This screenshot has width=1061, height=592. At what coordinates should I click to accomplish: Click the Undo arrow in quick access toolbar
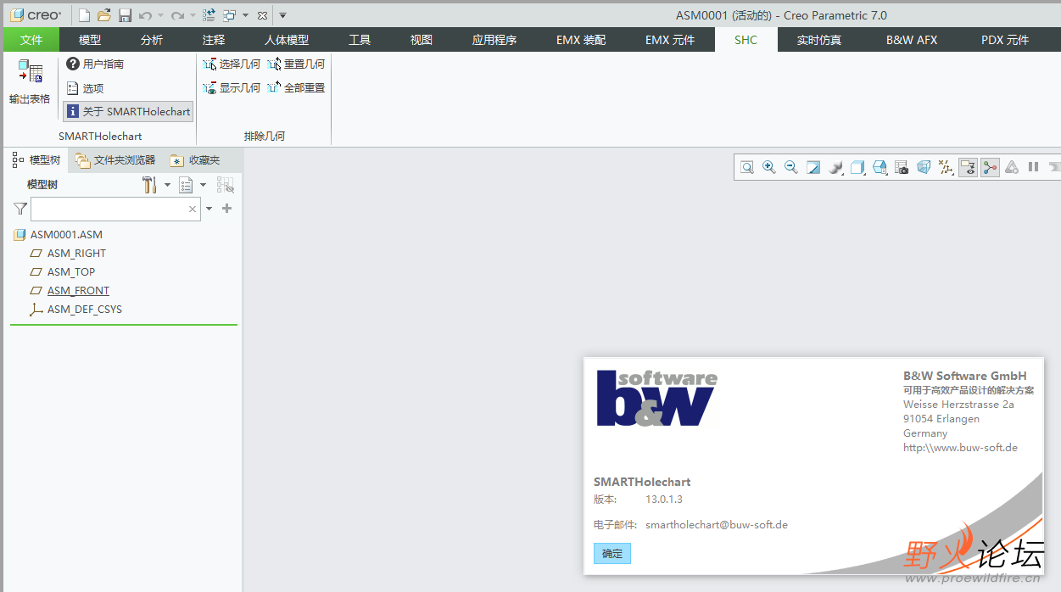(145, 15)
